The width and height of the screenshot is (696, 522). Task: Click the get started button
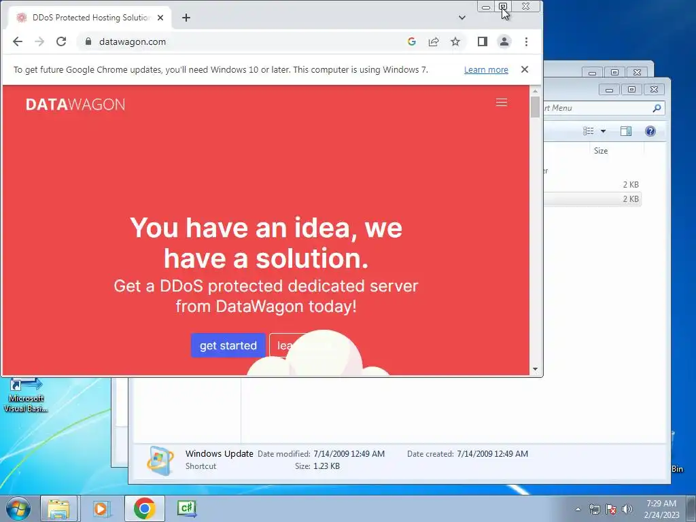(x=228, y=345)
